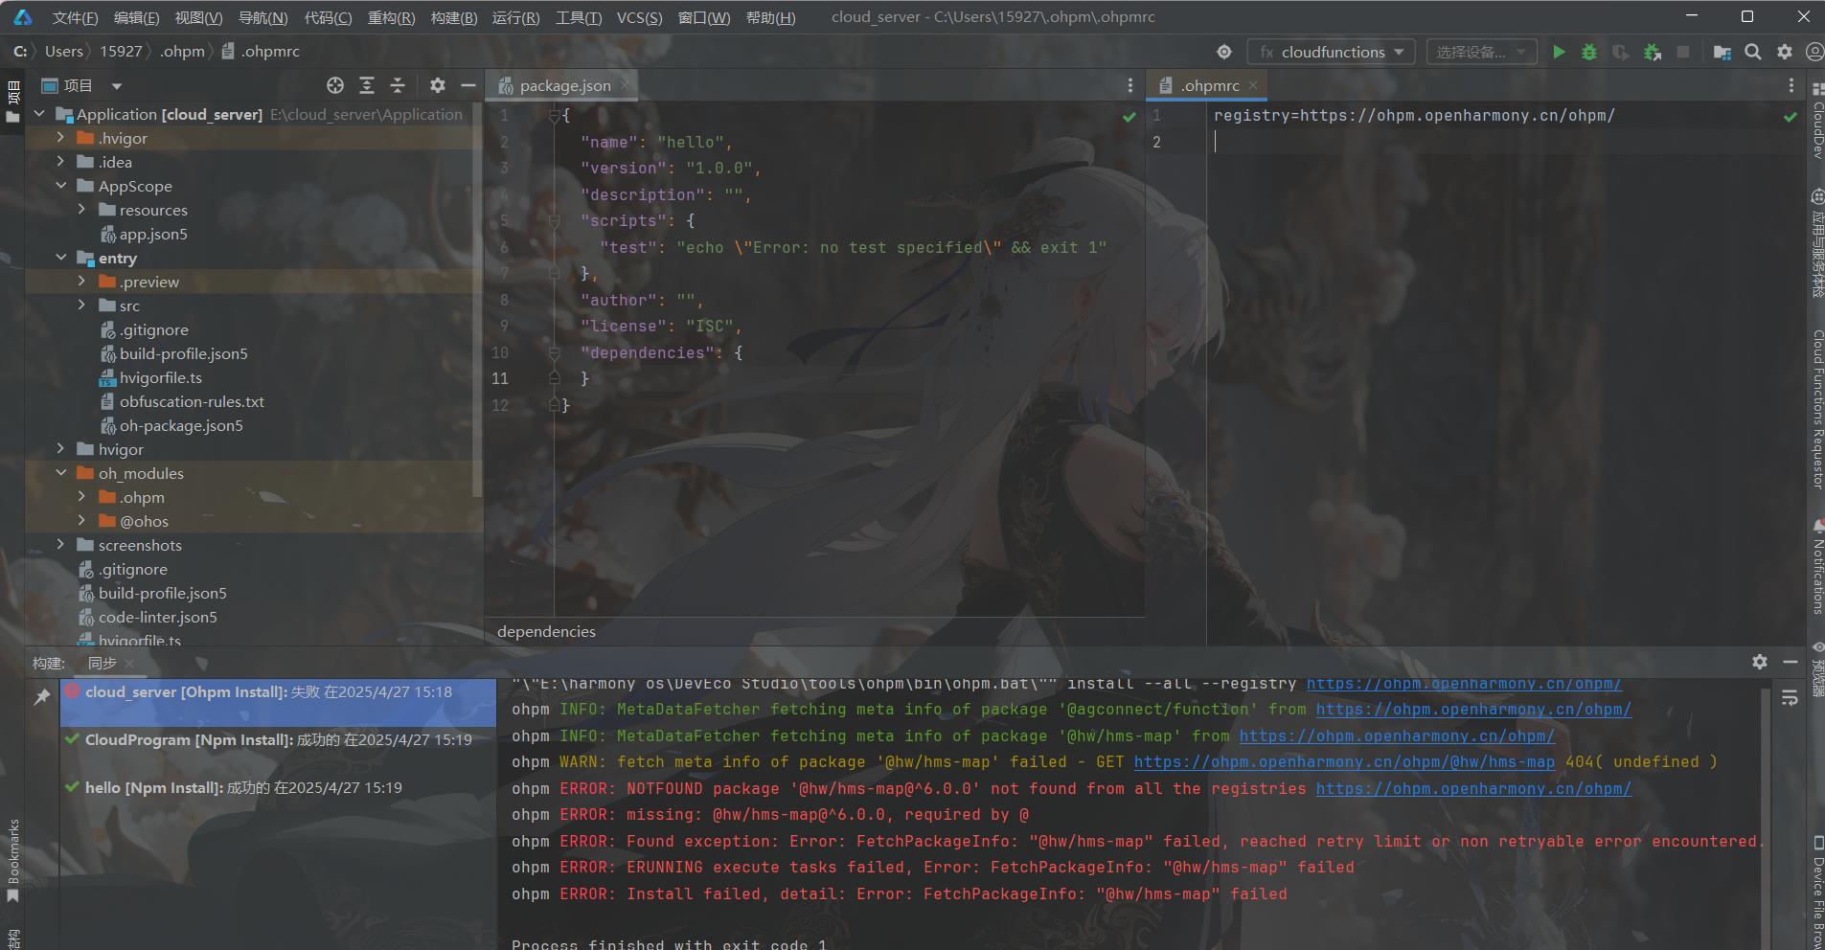
Task: Expand the .hvigor folder
Action: coord(60,138)
